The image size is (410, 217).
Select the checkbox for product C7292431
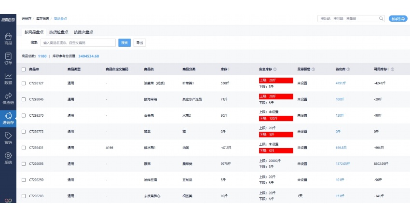pos(24,148)
